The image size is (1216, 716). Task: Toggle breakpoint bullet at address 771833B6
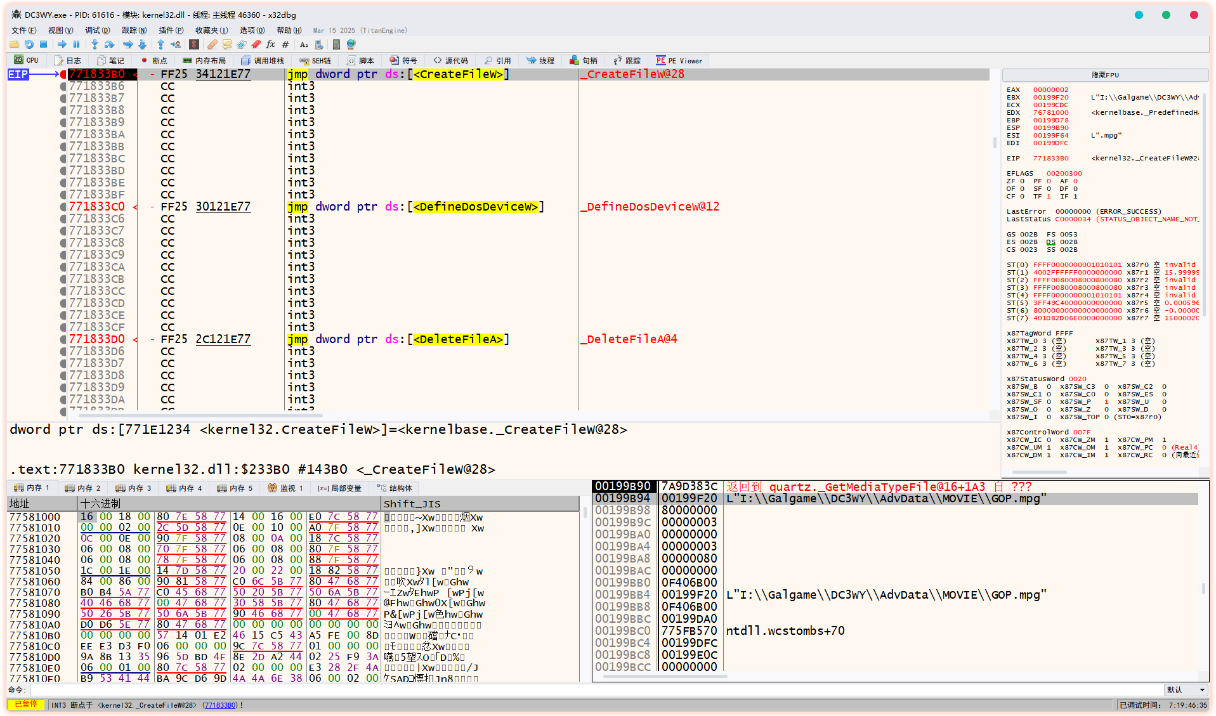(63, 86)
